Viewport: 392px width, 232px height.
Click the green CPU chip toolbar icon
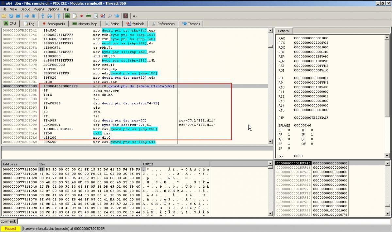(x=67, y=16)
